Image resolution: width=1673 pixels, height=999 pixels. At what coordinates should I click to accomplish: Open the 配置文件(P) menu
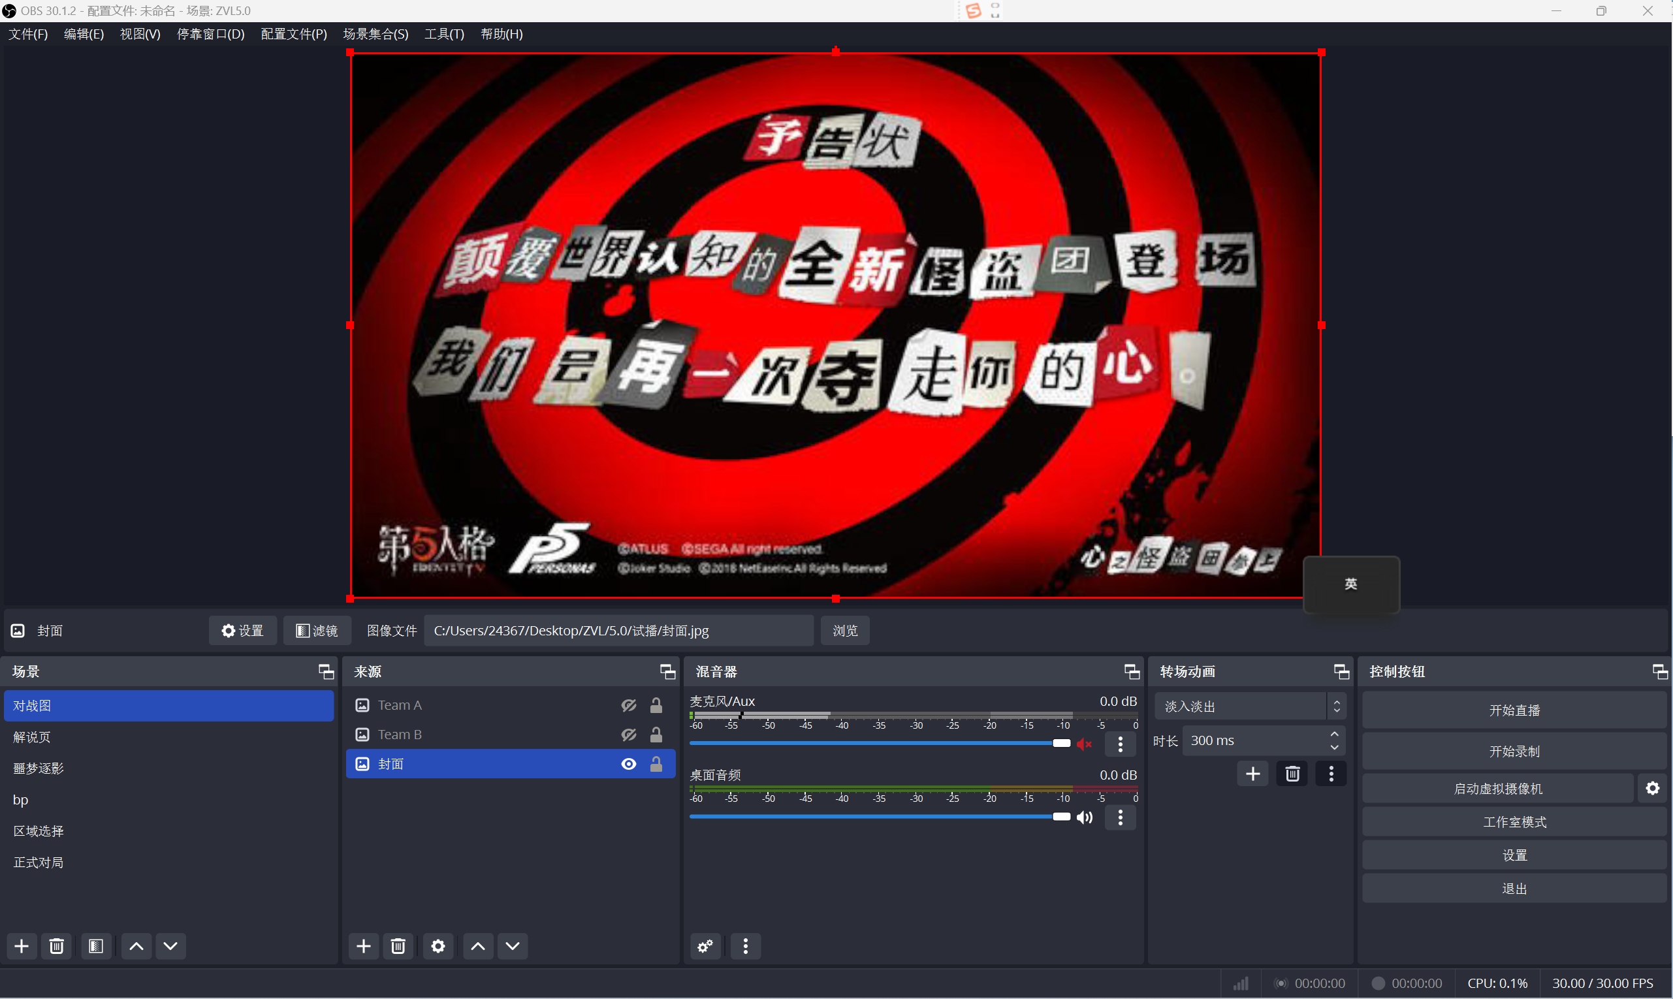pyautogui.click(x=294, y=34)
